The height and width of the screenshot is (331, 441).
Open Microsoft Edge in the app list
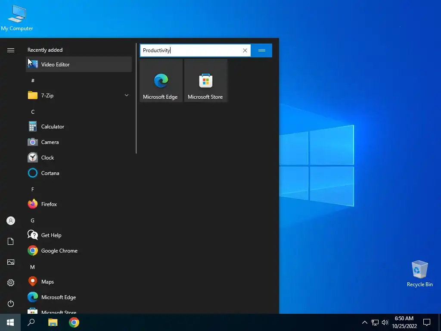click(x=79, y=297)
